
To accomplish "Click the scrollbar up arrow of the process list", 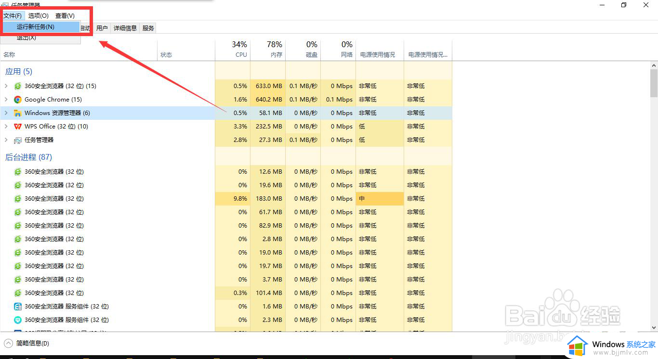I will pos(654,65).
